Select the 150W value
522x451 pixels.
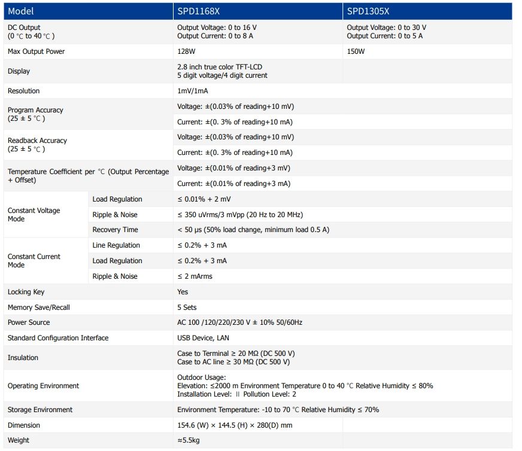356,51
